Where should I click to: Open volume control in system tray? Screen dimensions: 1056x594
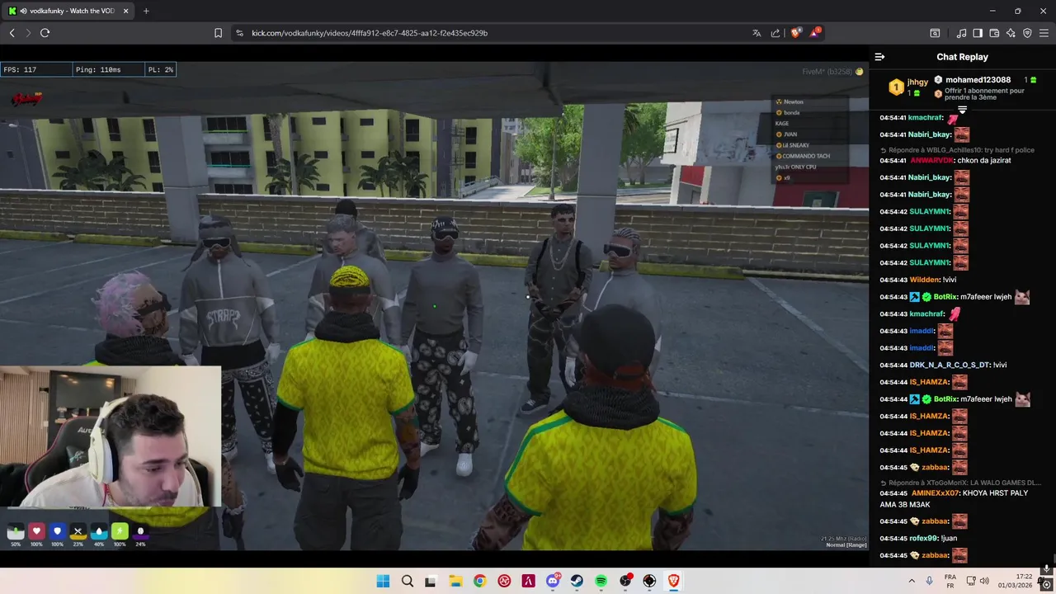click(x=984, y=581)
